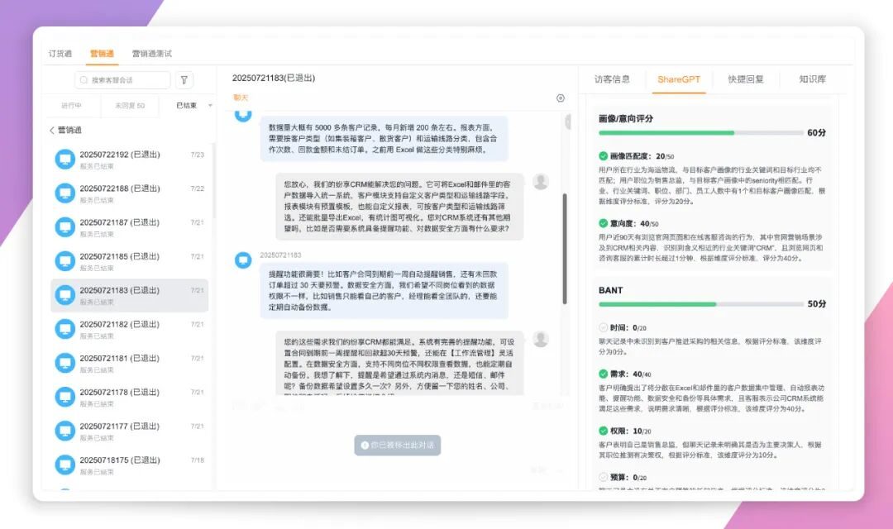The width and height of the screenshot is (893, 529).
Task: Click the grey check icon beside 时间
Action: tap(603, 327)
